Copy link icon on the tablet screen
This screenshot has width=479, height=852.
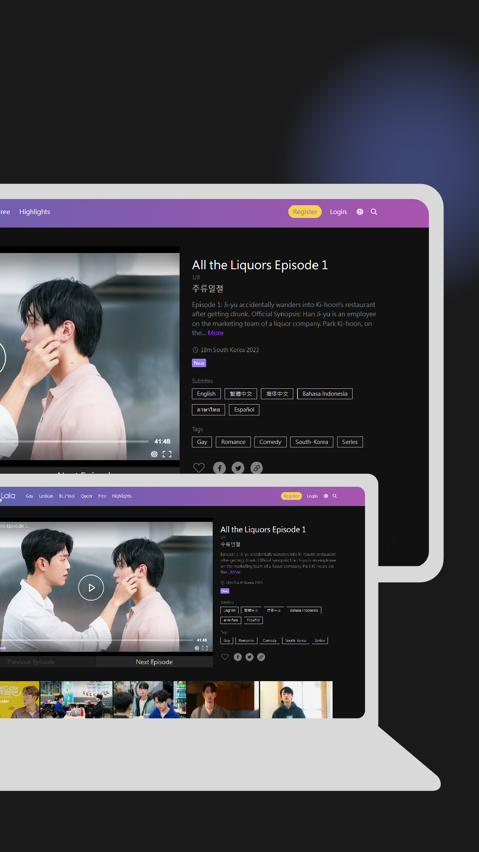257,468
